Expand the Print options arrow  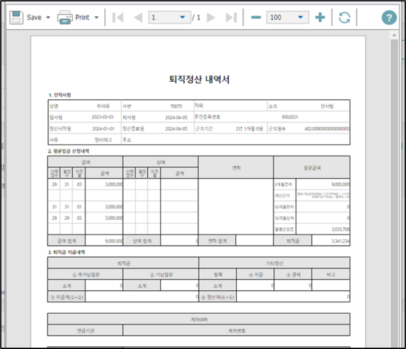point(97,18)
